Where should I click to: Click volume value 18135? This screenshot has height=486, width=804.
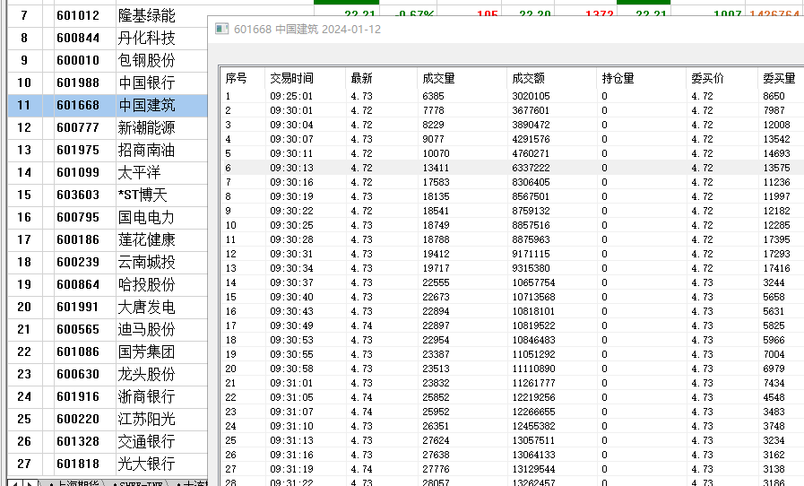click(436, 196)
